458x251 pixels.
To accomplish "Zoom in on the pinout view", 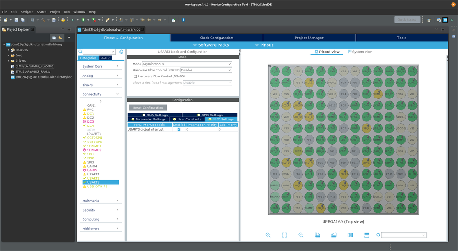I will coord(268,235).
